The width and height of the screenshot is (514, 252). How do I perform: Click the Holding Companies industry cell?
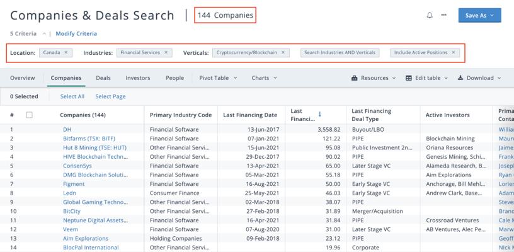pyautogui.click(x=176, y=239)
